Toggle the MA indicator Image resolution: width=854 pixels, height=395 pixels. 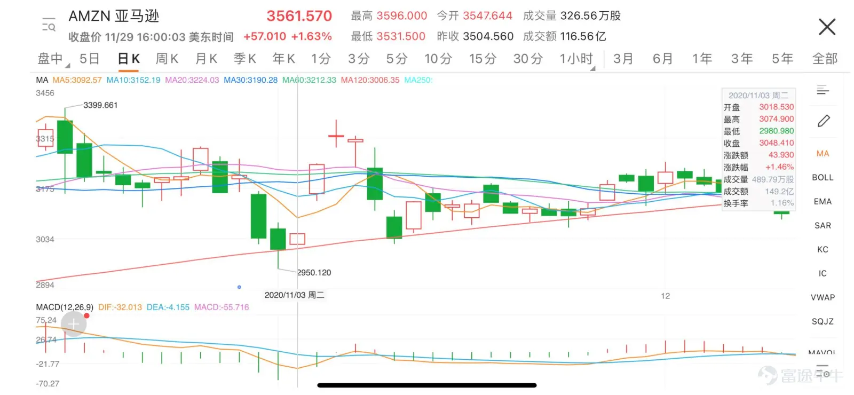(823, 154)
